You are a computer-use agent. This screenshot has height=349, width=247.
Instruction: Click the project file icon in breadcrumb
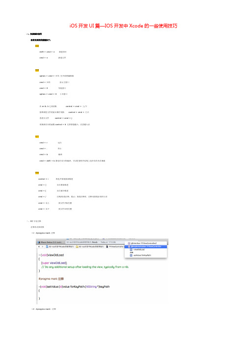[x=47, y=246]
